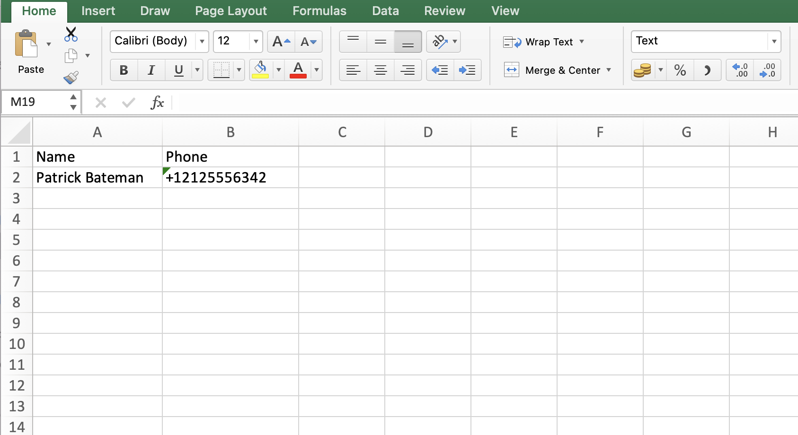Viewport: 798px width, 435px height.
Task: Toggle Italic formatting
Action: click(151, 70)
